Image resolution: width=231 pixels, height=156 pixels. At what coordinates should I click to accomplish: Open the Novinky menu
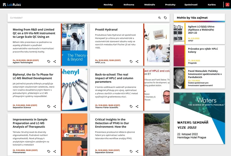pyautogui.click(x=108, y=5)
